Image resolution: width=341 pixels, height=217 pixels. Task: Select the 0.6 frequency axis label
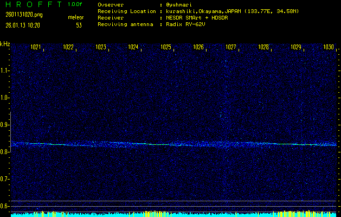(x=5, y=206)
